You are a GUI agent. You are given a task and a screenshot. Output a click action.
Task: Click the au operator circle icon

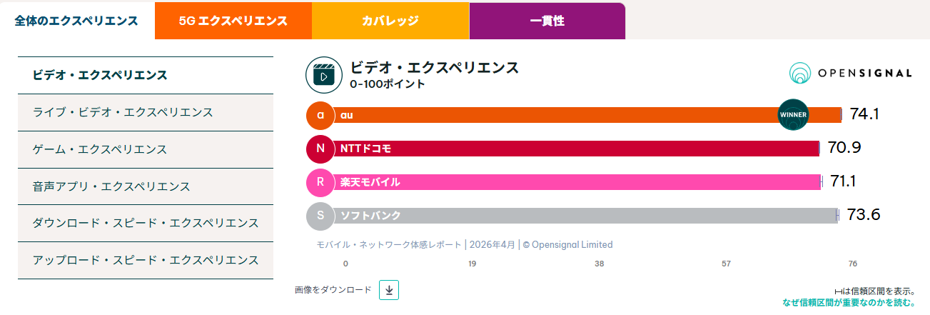tap(320, 115)
